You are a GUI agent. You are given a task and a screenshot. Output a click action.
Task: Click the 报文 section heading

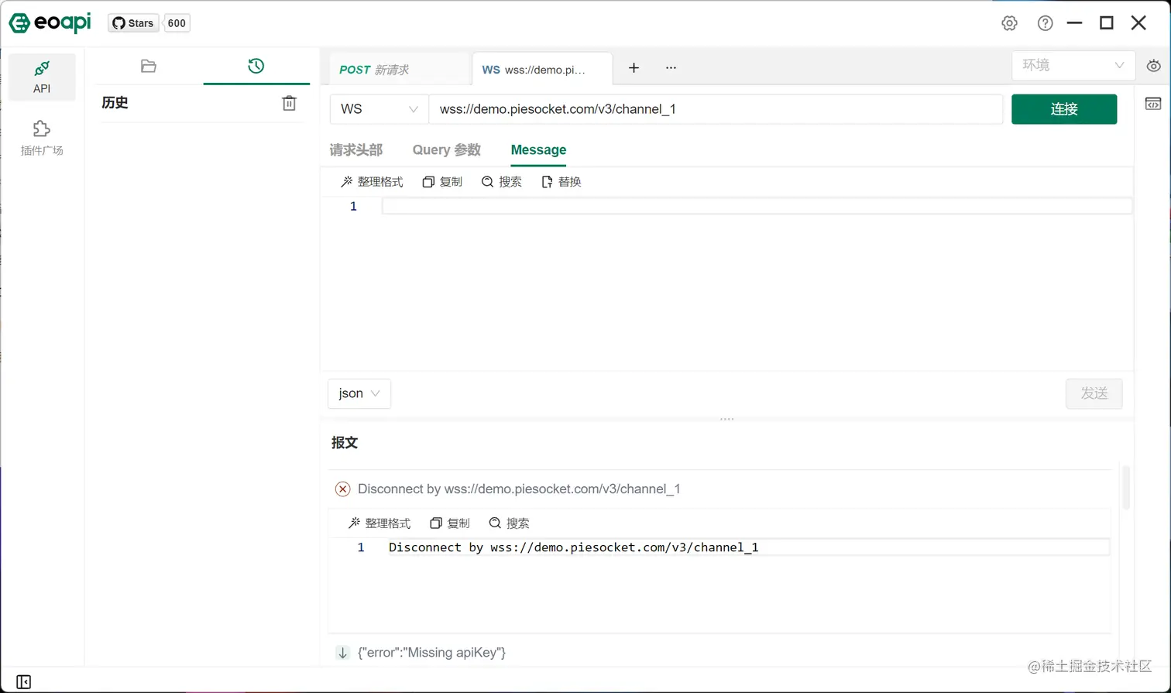coord(345,443)
